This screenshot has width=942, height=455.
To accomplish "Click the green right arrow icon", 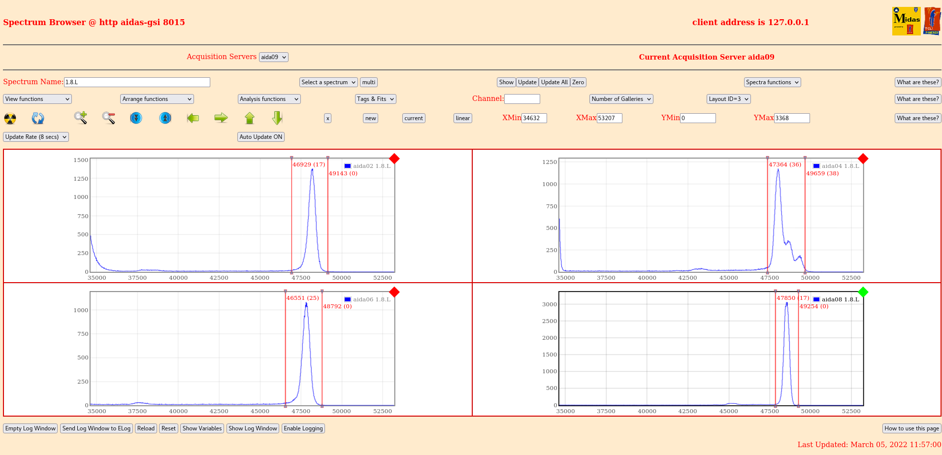I will (x=221, y=118).
